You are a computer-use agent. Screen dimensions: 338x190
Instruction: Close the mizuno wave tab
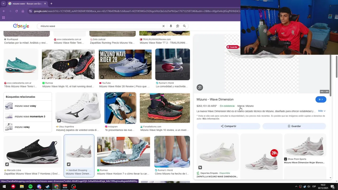coord(45,4)
